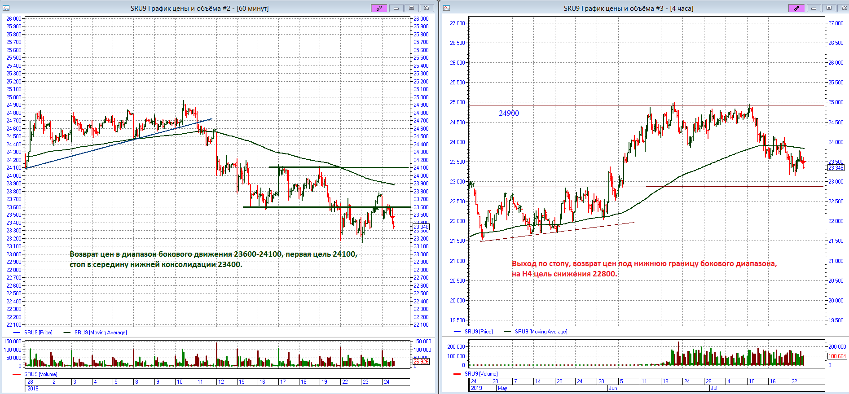This screenshot has width=849, height=394.
Task: Maximize the 4-hour chart window
Action: (x=829, y=8)
